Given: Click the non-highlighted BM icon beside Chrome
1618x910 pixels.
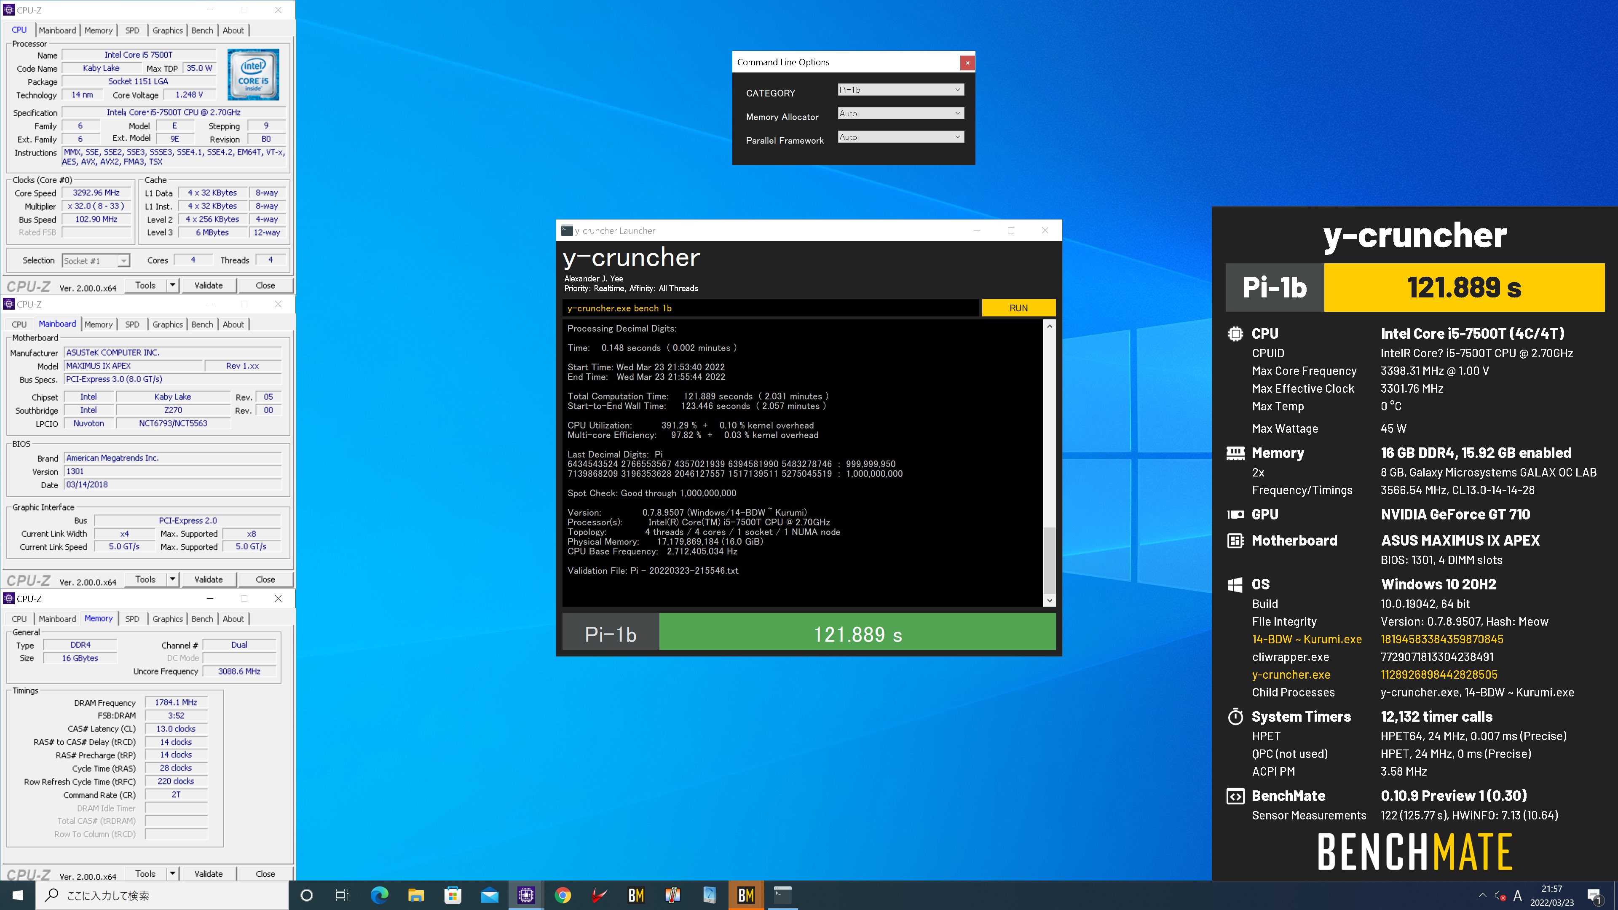Looking at the screenshot, I should [x=636, y=895].
